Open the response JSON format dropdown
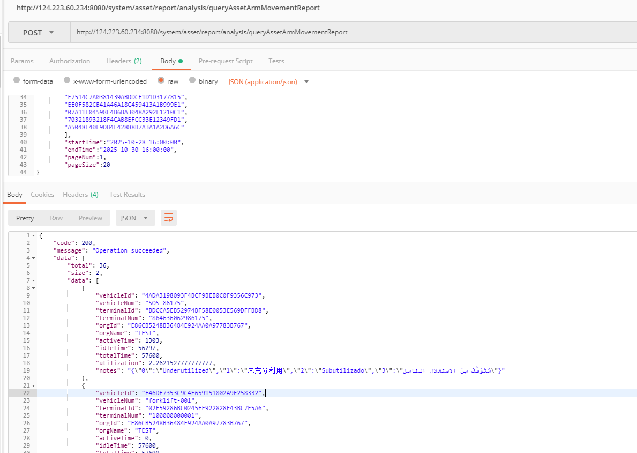The width and height of the screenshot is (637, 453). coord(135,218)
